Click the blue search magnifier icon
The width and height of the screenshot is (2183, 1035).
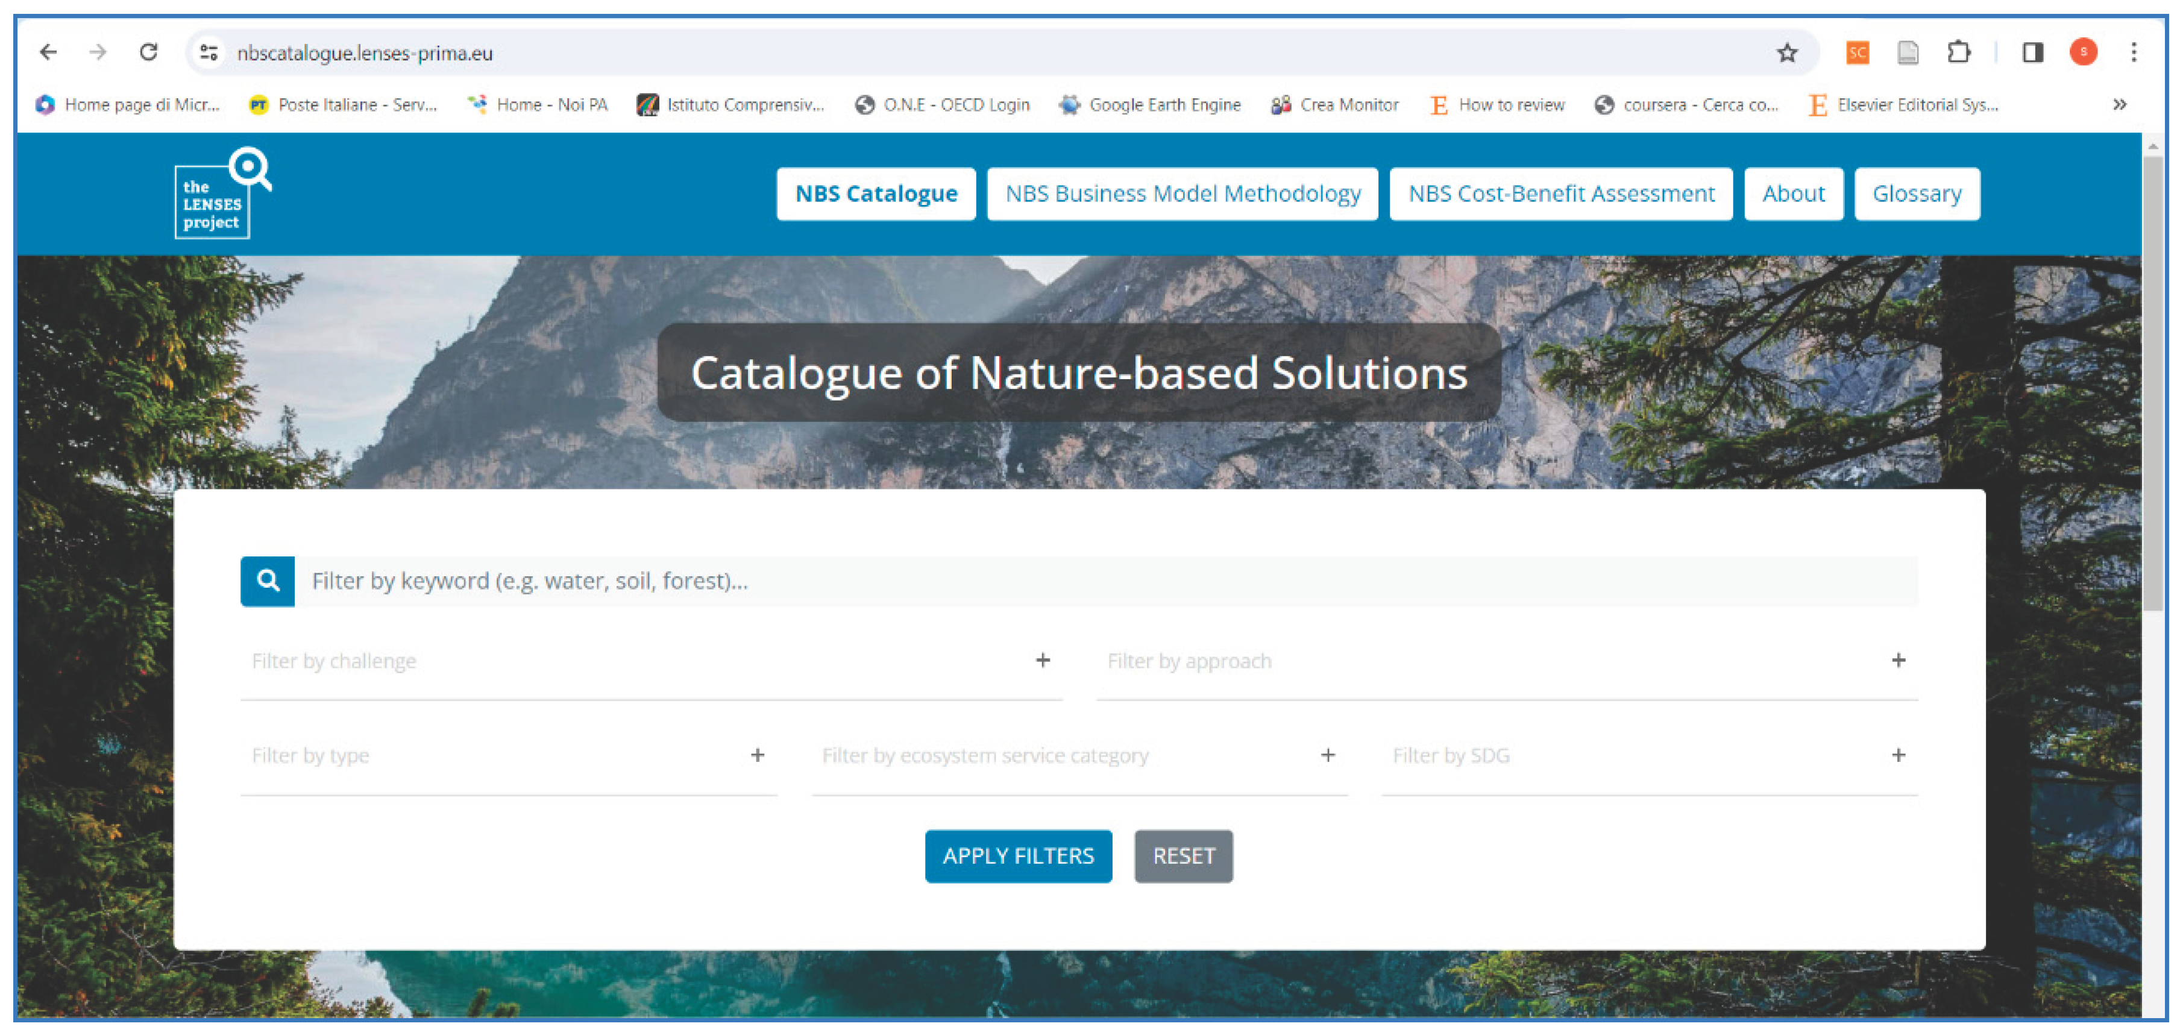[268, 580]
